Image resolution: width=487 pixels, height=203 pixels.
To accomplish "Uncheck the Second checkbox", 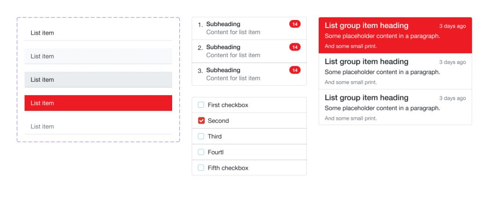I will point(201,121).
